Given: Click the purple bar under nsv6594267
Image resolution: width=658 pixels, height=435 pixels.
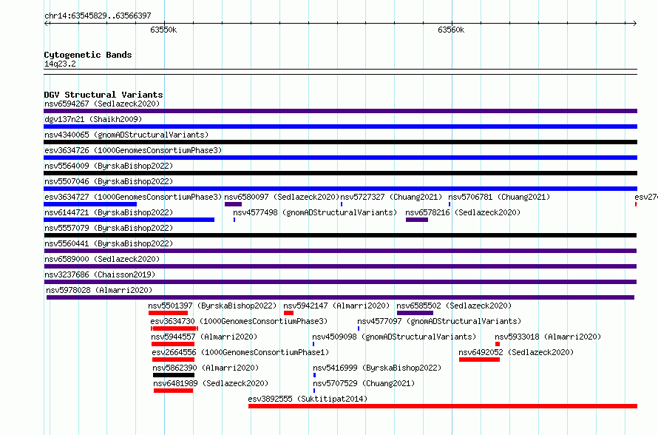Looking at the screenshot, I should click(340, 111).
